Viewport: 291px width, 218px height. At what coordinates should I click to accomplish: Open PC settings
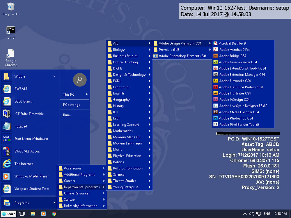pos(71,105)
